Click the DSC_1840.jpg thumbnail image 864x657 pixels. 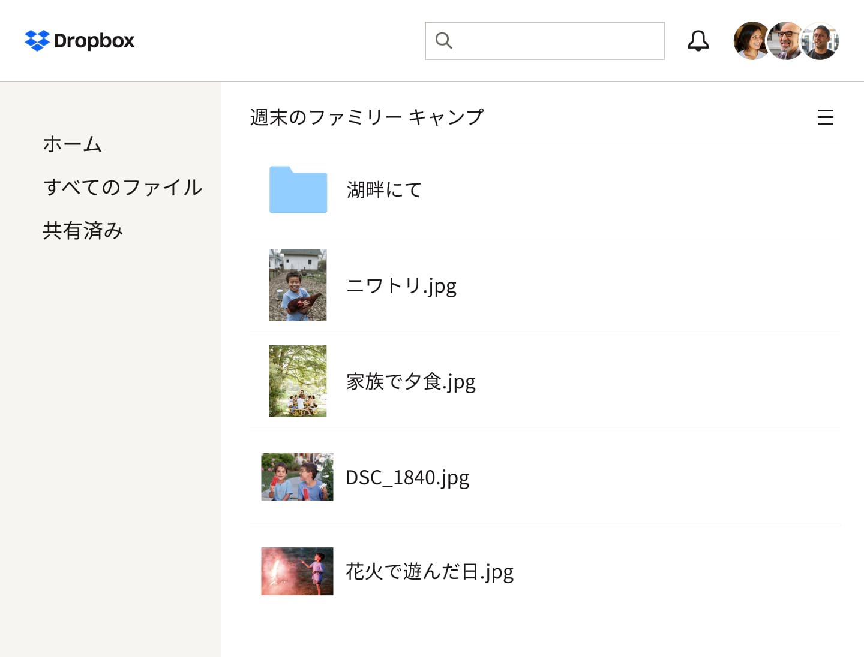(297, 477)
